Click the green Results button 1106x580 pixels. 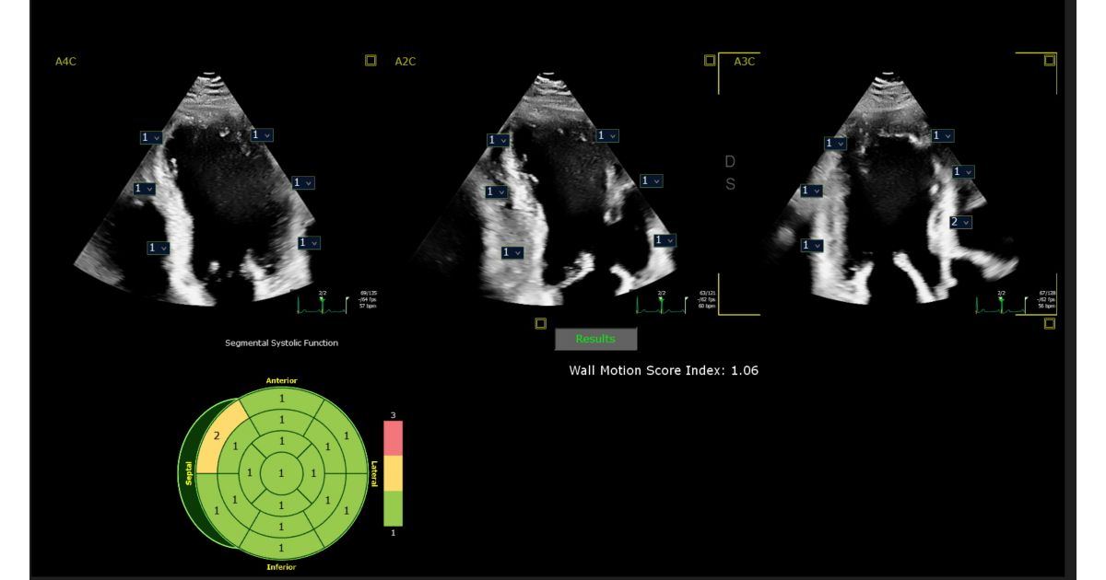pos(595,339)
